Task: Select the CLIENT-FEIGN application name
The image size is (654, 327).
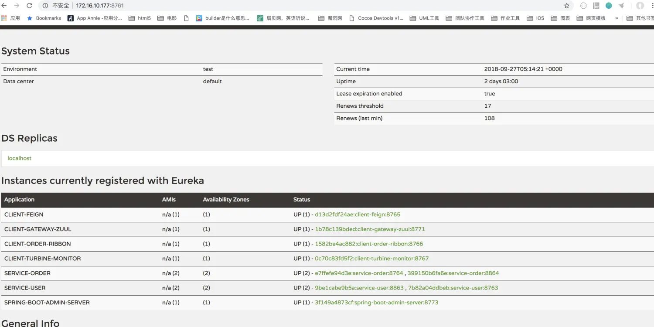Action: 24,215
